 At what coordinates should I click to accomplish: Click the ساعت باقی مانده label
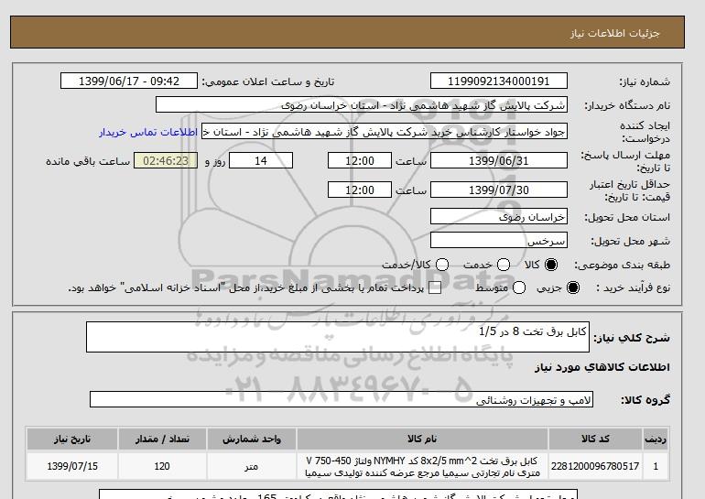pyautogui.click(x=88, y=161)
